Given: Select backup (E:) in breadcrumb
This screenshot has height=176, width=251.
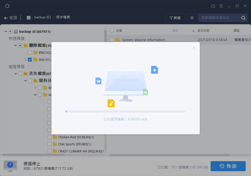Looking at the screenshot, I should (43, 17).
